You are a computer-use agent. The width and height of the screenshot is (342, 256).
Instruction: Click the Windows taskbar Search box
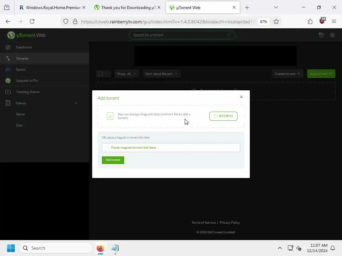point(56,248)
